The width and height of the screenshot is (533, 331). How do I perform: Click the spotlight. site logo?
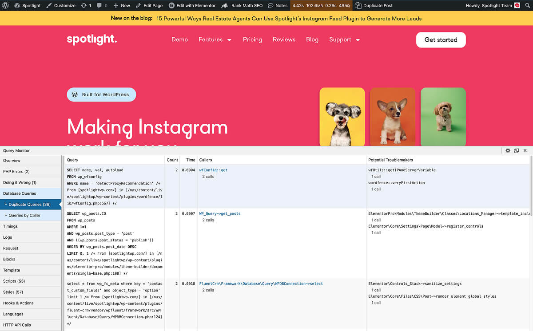click(x=92, y=39)
